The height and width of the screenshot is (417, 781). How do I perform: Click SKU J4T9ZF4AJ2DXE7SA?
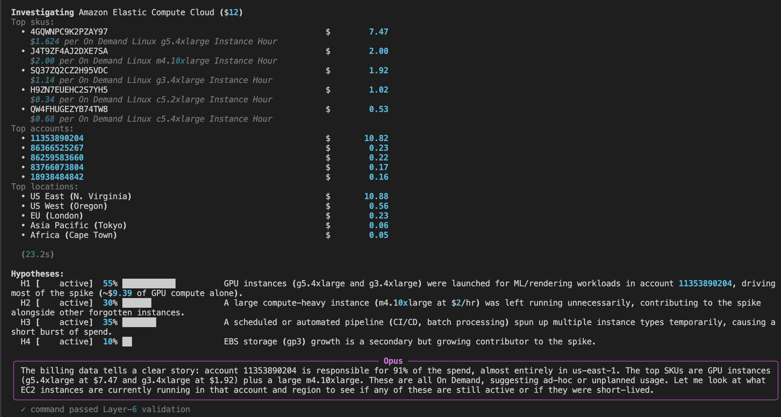[69, 51]
